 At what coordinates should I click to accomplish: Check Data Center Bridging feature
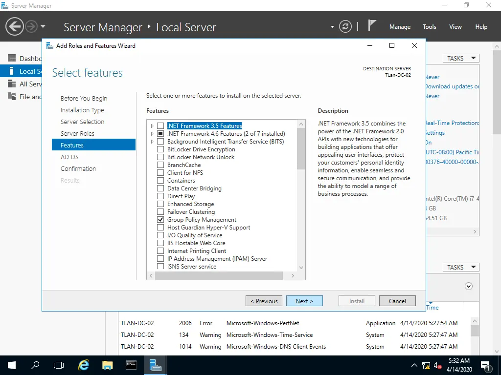click(160, 188)
